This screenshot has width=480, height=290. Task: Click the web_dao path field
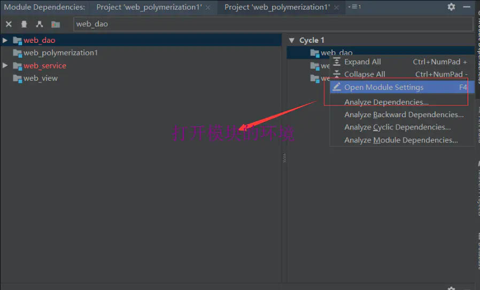tap(273, 24)
